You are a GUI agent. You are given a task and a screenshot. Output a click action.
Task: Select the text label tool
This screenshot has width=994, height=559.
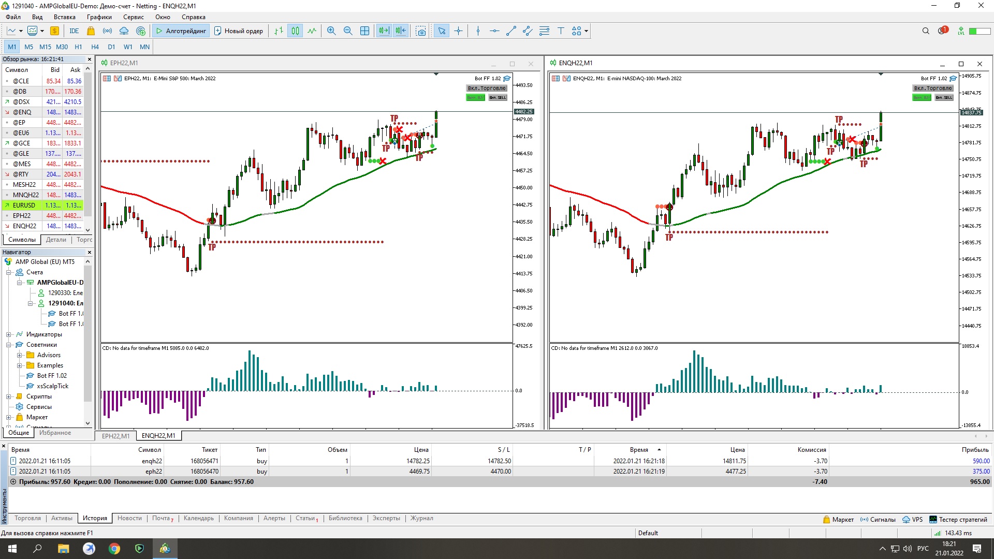coord(561,31)
